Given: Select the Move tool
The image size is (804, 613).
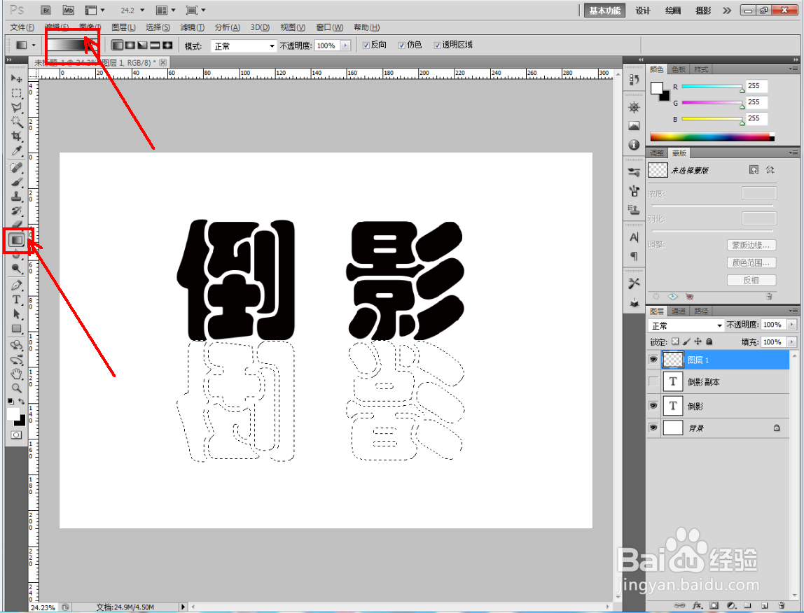Looking at the screenshot, I should click(x=16, y=78).
